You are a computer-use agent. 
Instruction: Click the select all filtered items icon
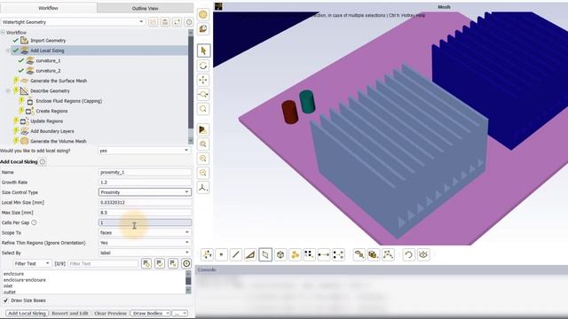[x=160, y=264]
